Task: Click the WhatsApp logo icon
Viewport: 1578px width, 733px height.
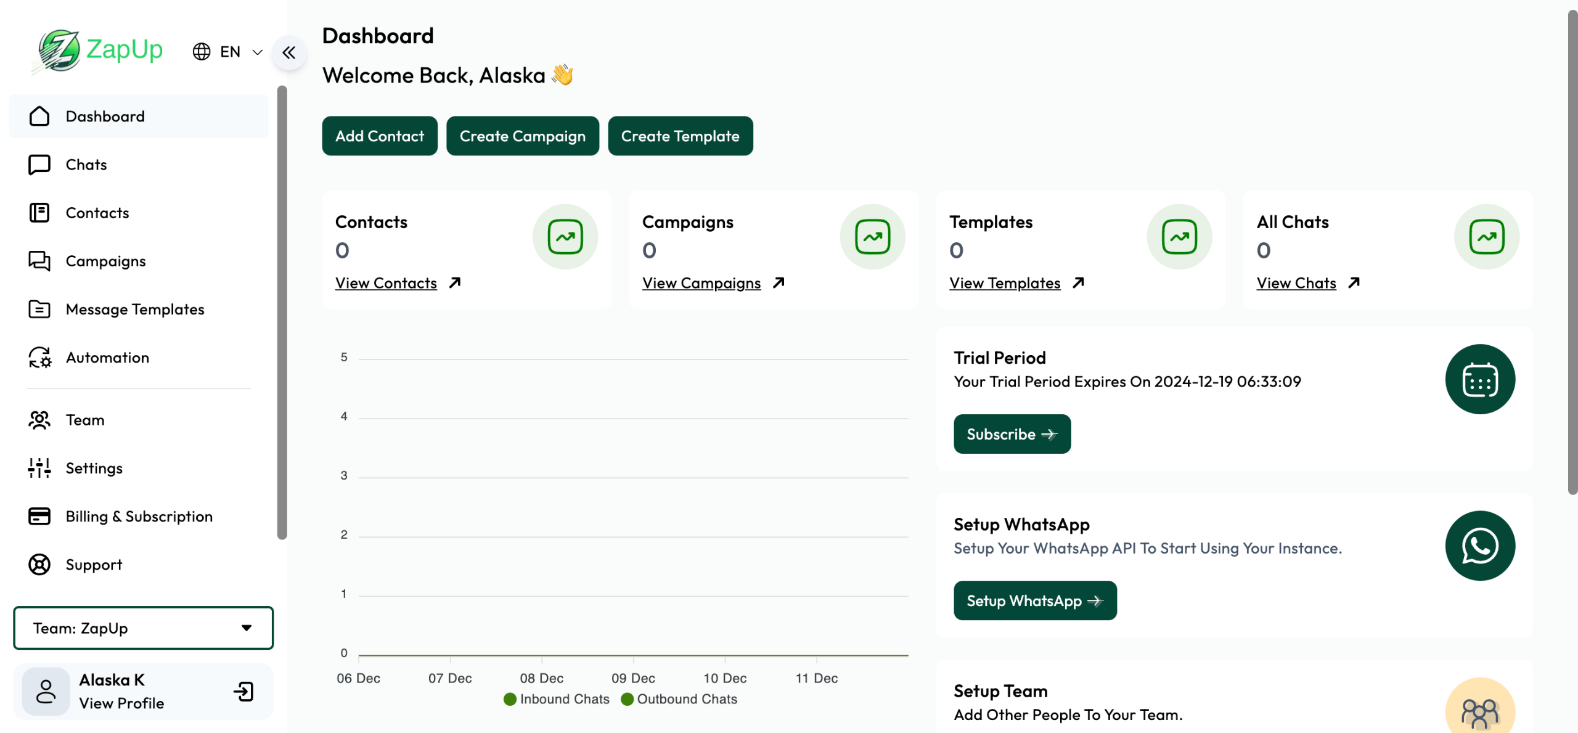Action: [1479, 546]
